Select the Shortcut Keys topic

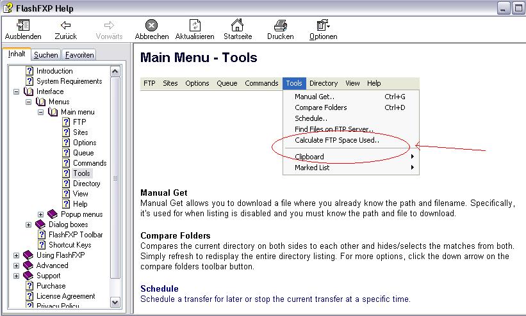click(x=70, y=245)
